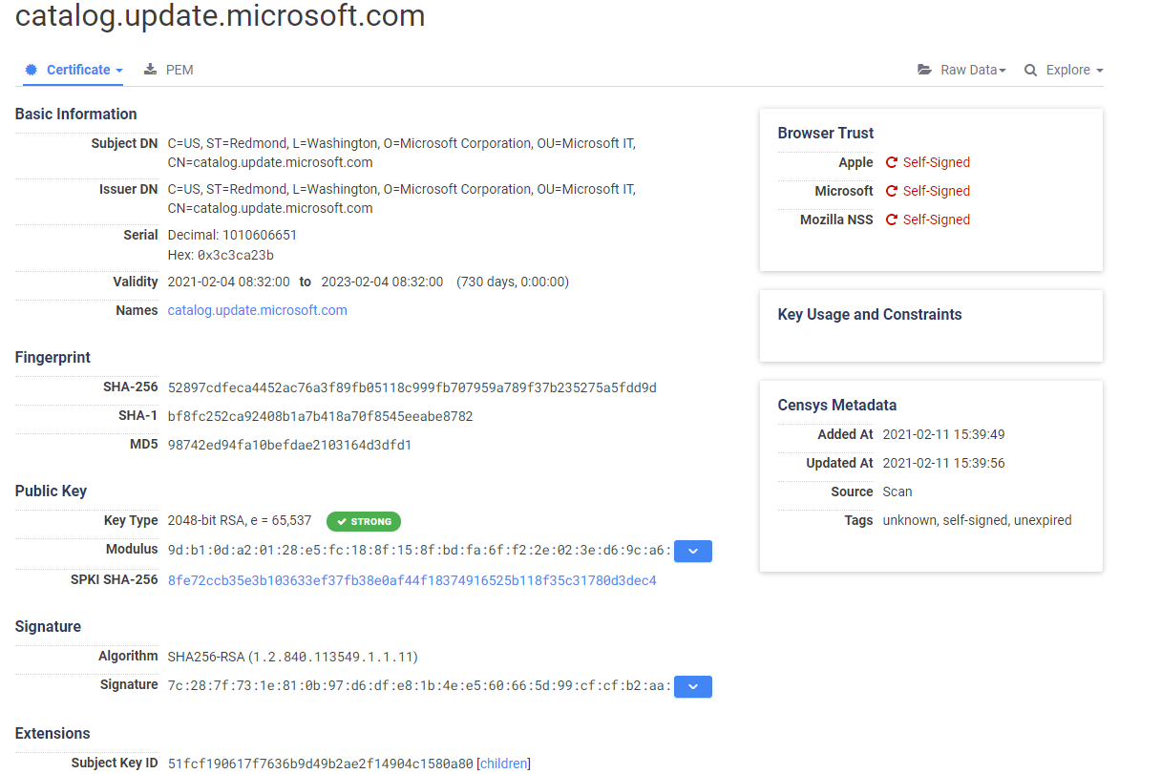Click the Censys Metadata heading

point(837,405)
